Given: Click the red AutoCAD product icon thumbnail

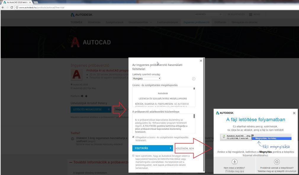Looking at the screenshot, I should (77, 74).
